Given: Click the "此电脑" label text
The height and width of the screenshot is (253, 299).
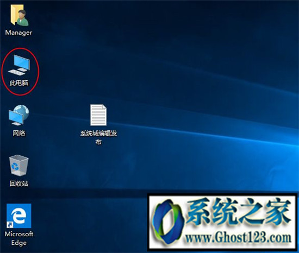Looking at the screenshot, I should click(19, 83).
